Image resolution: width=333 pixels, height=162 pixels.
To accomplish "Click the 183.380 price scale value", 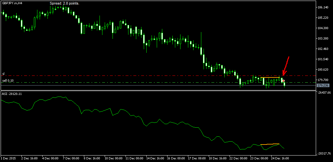I will [323, 39].
